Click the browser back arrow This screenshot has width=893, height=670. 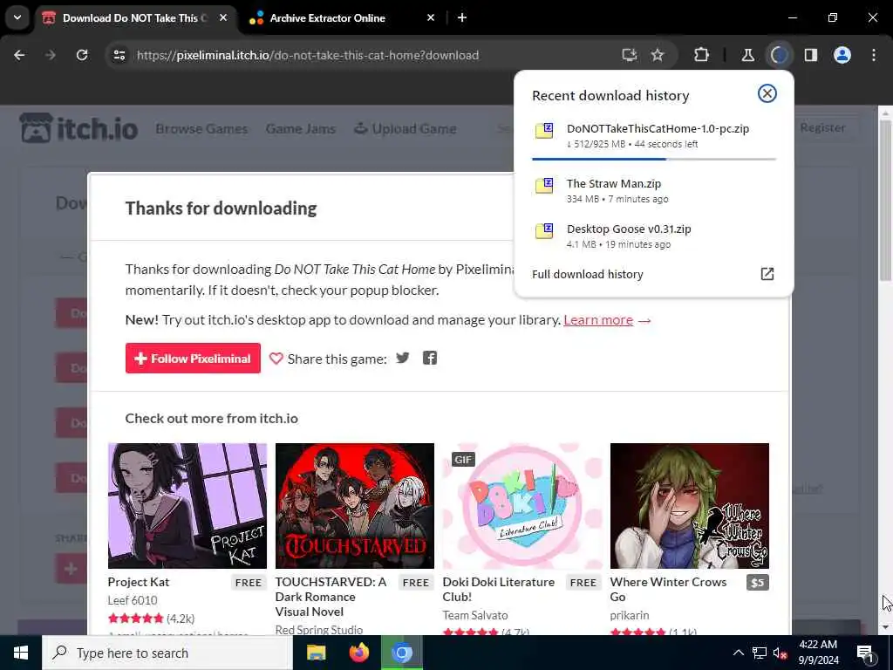19,55
